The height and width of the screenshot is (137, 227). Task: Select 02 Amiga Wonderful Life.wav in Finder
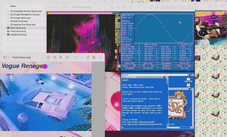pyautogui.click(x=24, y=15)
